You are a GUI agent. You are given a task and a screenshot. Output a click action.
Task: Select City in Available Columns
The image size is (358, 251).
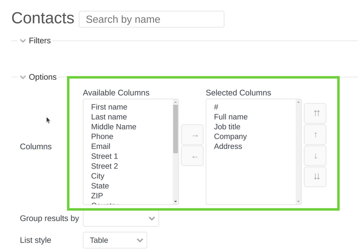pyautogui.click(x=98, y=176)
